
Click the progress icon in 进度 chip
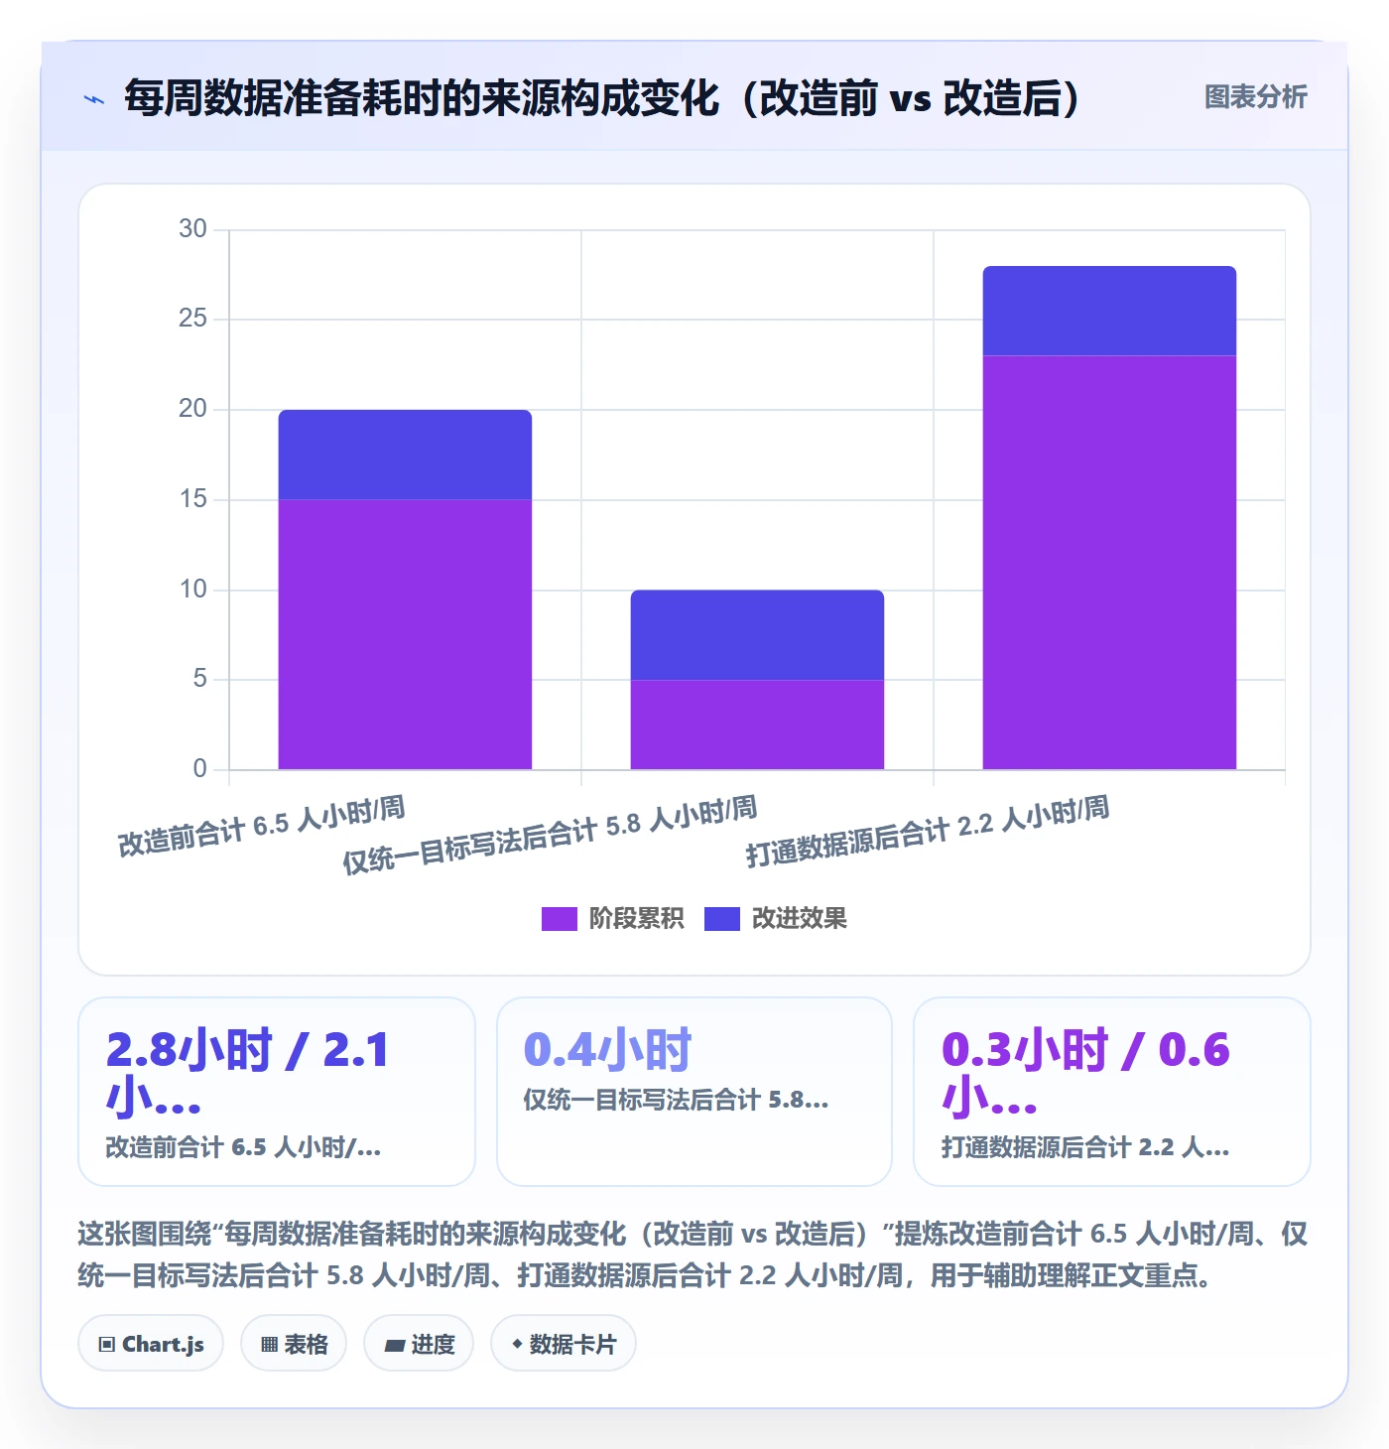coord(395,1346)
